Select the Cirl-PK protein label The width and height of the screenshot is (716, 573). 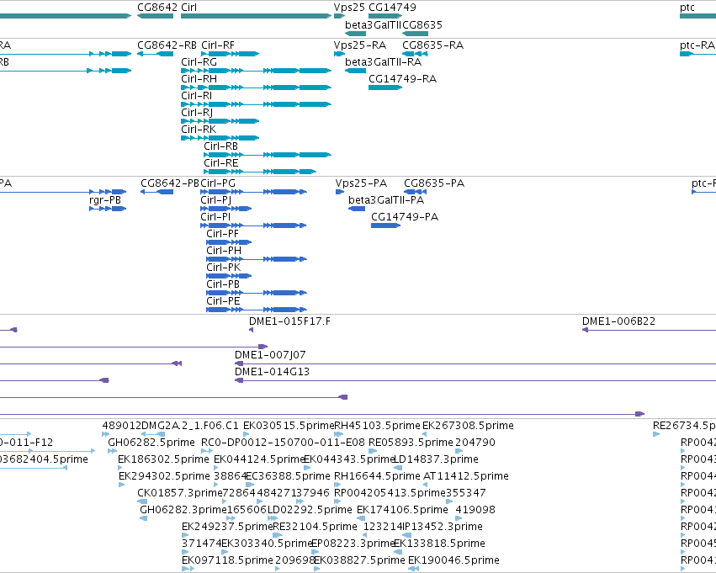coord(223,268)
